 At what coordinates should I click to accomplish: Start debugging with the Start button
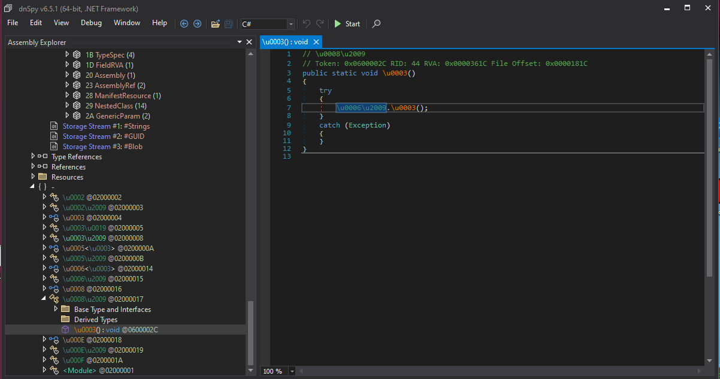click(x=347, y=24)
